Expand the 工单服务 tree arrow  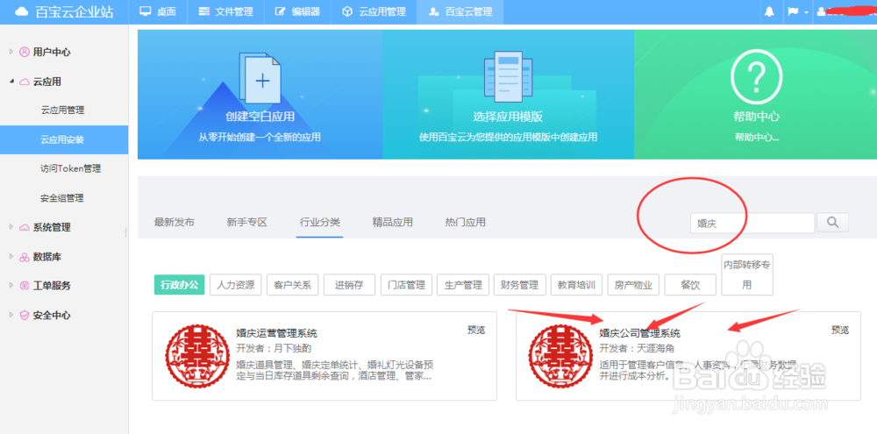[11, 285]
